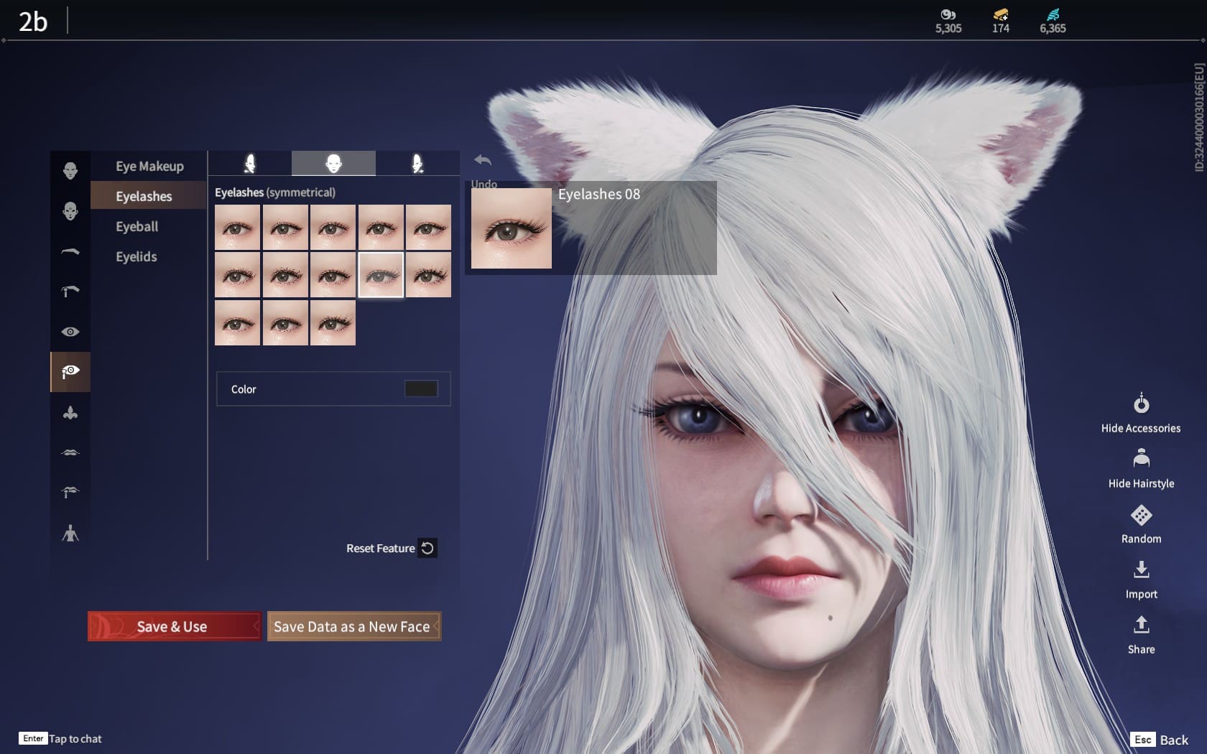Toggle Hide Hairstyle

coord(1141,469)
